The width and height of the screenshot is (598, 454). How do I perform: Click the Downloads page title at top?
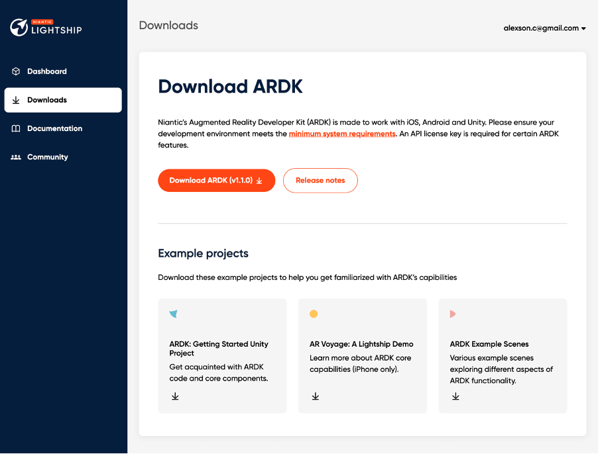(x=168, y=26)
